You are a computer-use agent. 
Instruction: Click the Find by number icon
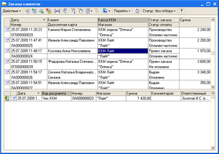[64, 11]
